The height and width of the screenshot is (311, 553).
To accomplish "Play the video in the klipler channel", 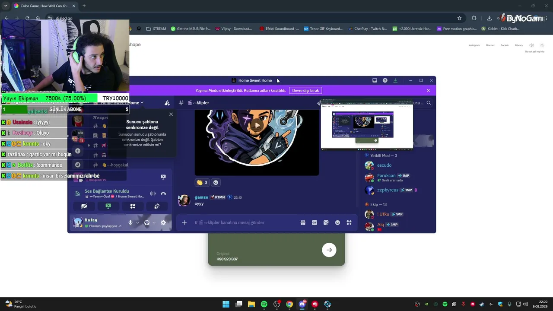I will pyautogui.click(x=257, y=126).
